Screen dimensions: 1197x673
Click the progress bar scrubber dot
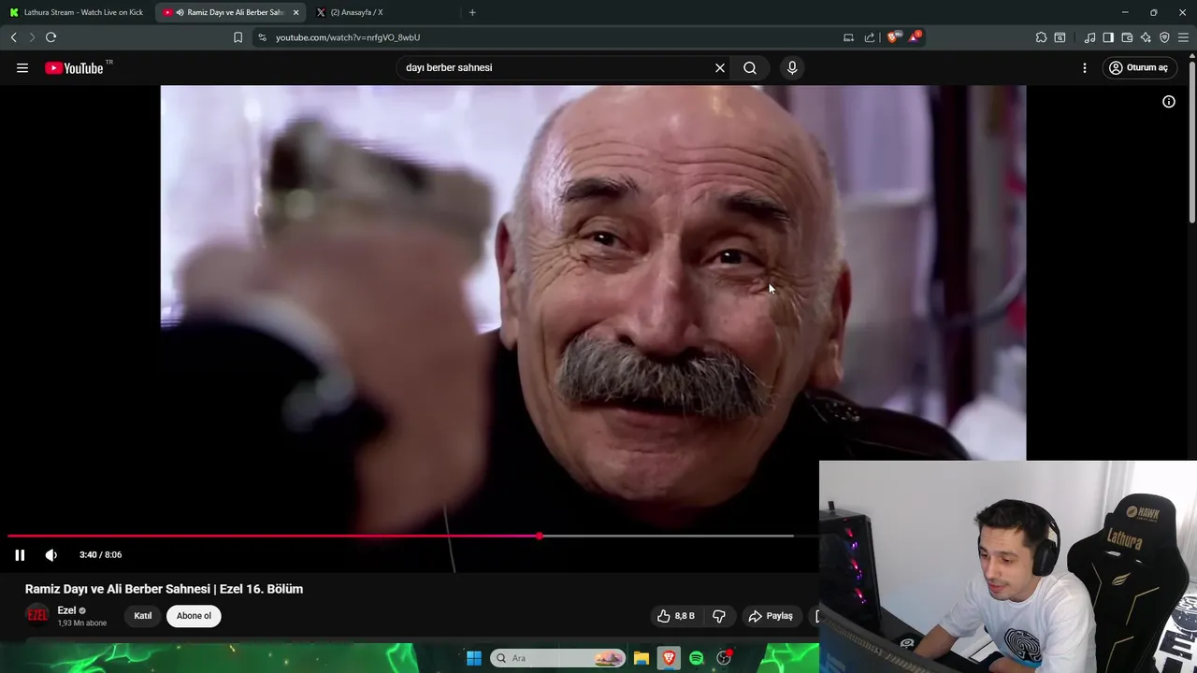tap(540, 536)
